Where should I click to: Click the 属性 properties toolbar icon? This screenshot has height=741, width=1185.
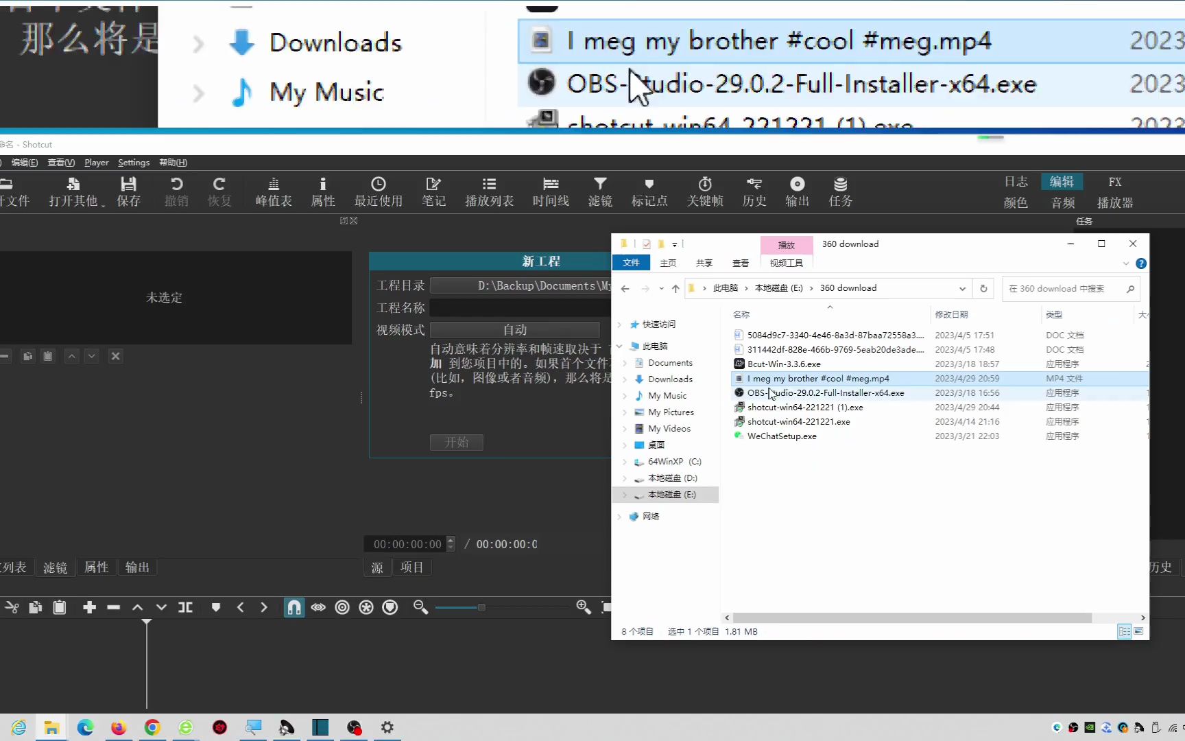[x=322, y=191]
